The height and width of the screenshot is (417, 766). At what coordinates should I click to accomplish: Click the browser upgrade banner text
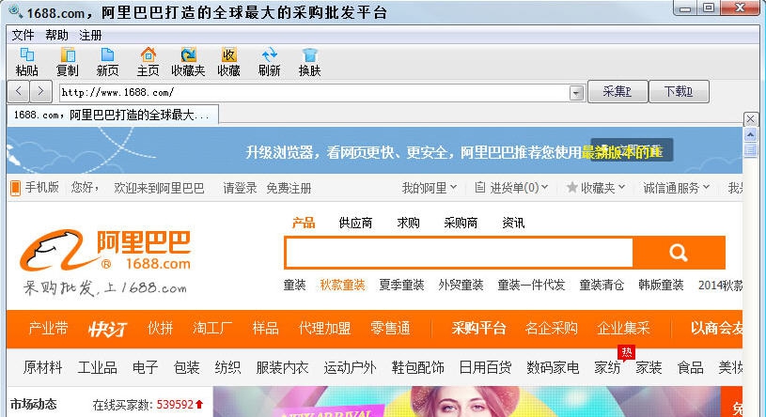tap(454, 152)
